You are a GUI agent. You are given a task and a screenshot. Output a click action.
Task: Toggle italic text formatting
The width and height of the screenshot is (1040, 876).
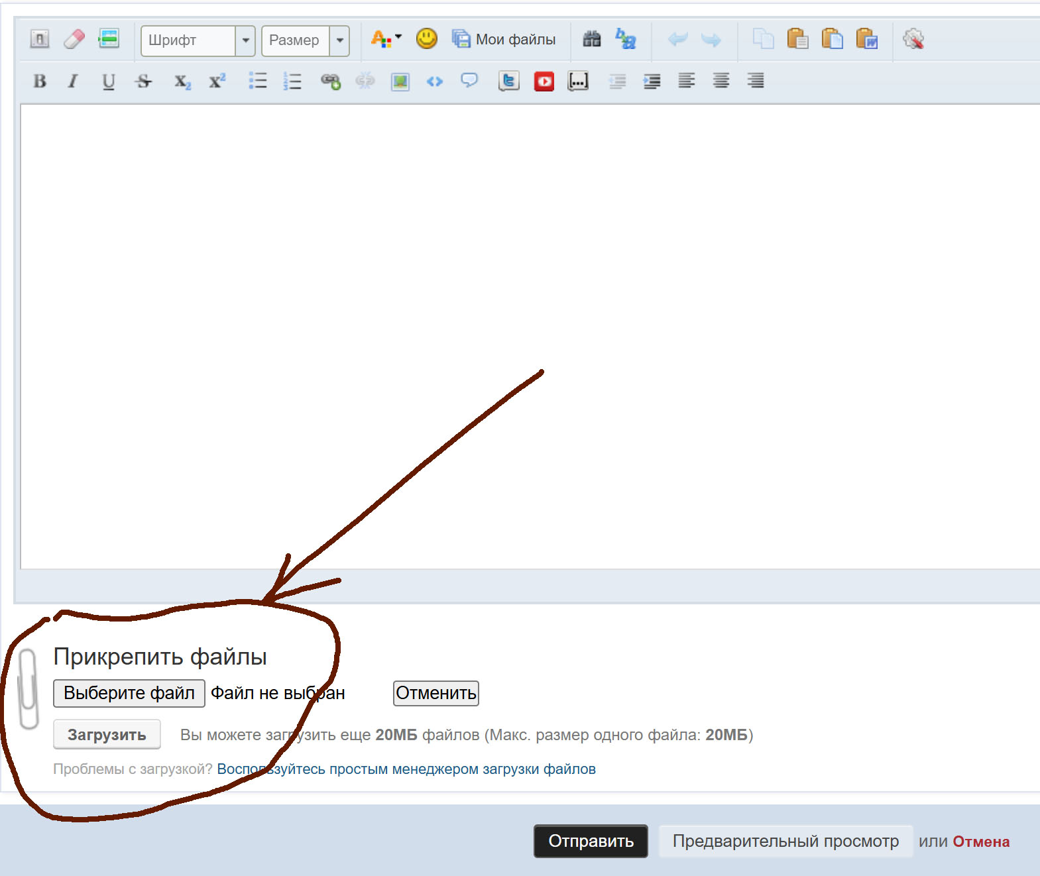tap(73, 82)
